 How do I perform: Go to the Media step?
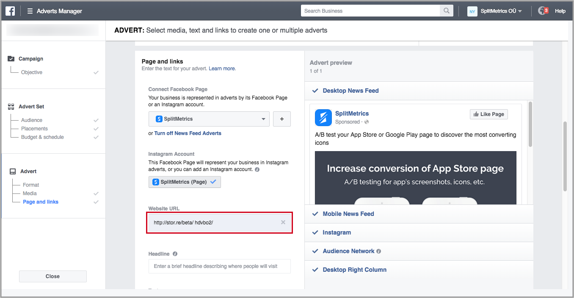coord(30,193)
